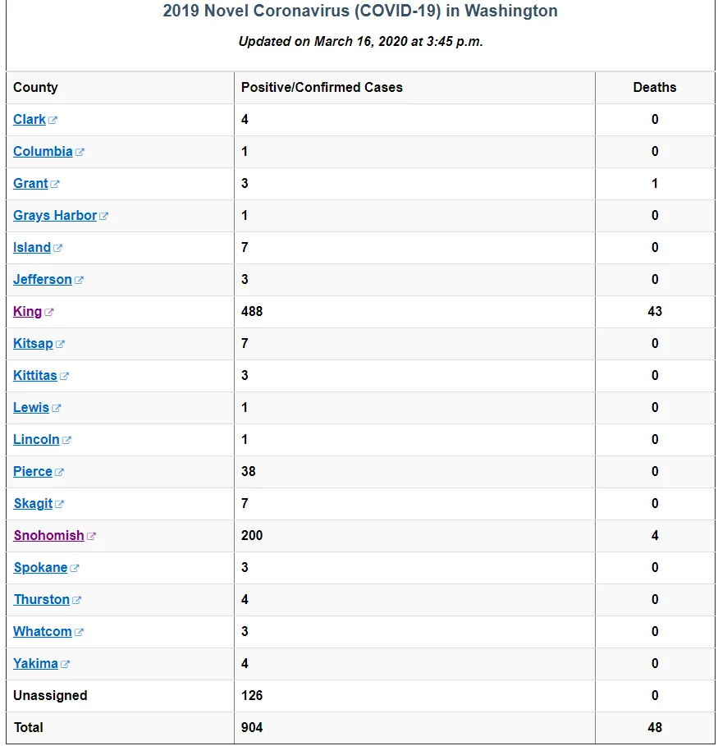718x746 pixels.
Task: Follow the Lincoln county link
Action: 36,439
